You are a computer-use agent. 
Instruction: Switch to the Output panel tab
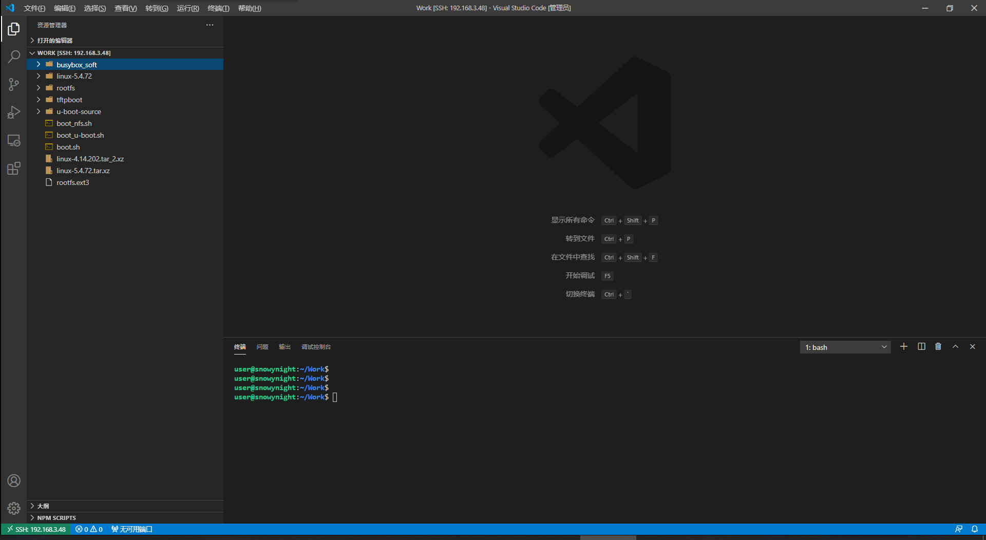pos(285,347)
